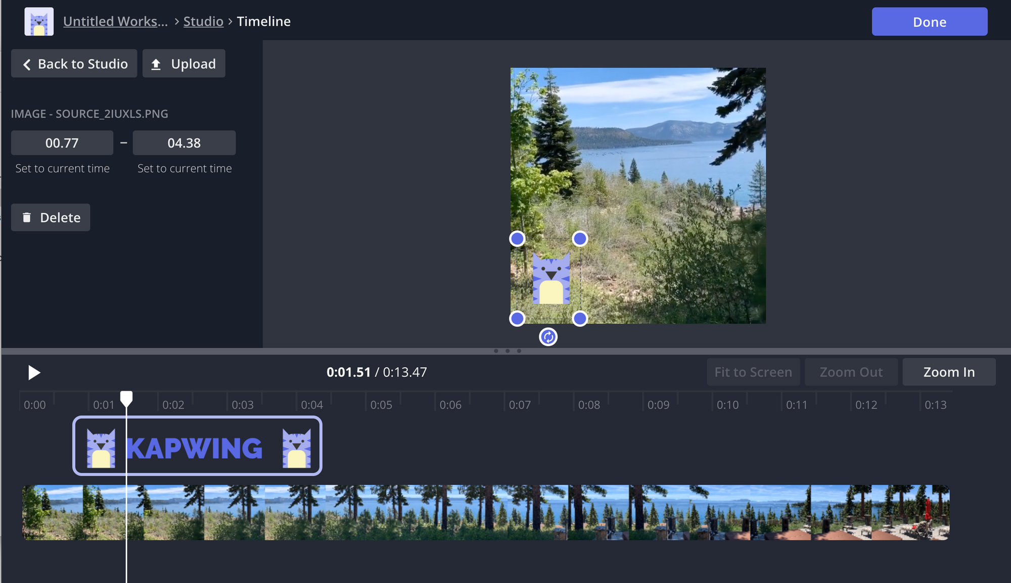This screenshot has width=1011, height=583.
Task: Click the Zoom Out button
Action: tap(851, 372)
